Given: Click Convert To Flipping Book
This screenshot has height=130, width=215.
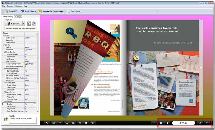Looking at the screenshot, I should 51,11.
